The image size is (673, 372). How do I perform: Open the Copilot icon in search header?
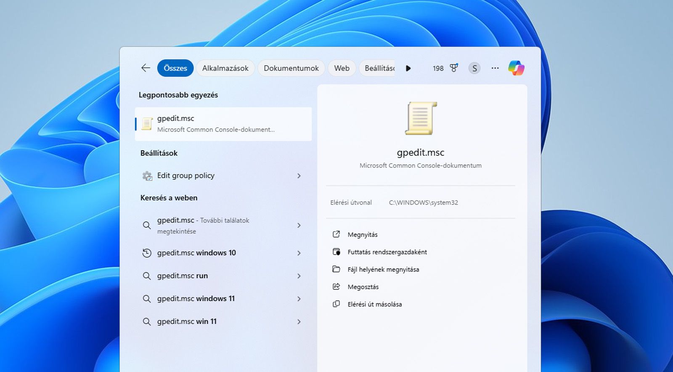pos(516,68)
